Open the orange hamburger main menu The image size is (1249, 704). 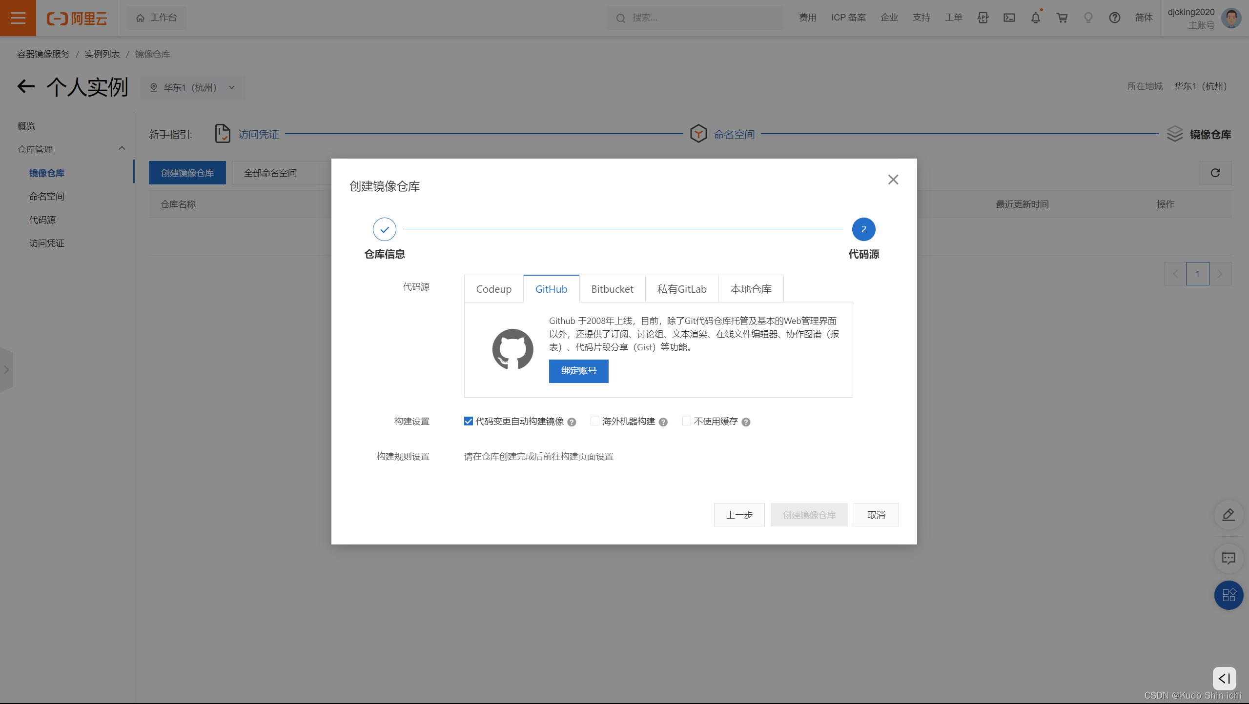pos(18,18)
